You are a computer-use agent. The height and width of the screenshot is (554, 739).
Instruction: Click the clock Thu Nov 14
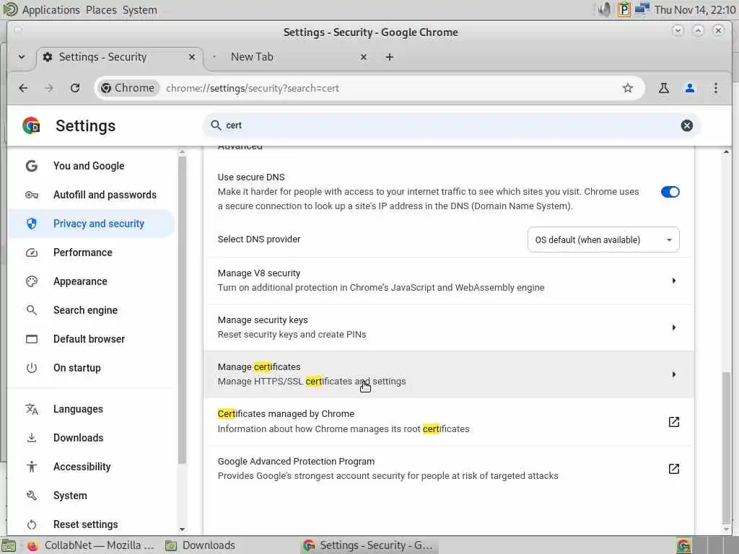695,10
